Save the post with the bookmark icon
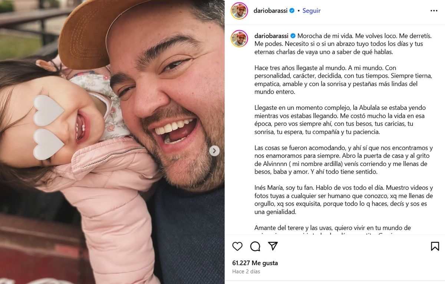 (x=435, y=246)
